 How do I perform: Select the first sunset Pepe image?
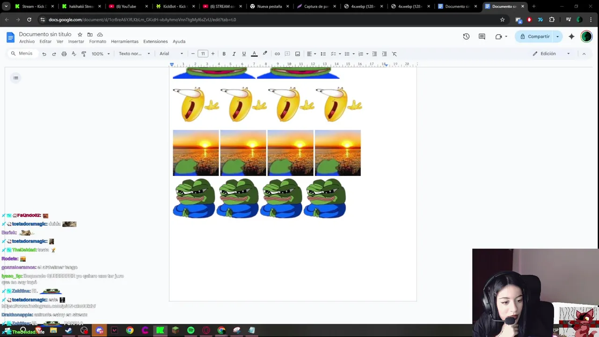[x=196, y=153]
